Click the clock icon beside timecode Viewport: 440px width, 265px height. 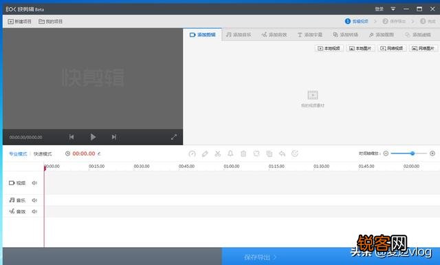67,153
